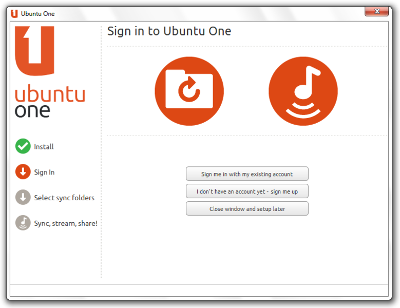400x308 pixels.
Task: Click the large Ubuntu One logo in sidebar
Action: [x=34, y=51]
